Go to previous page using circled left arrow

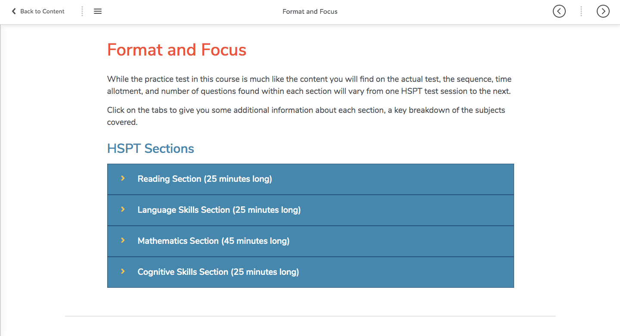click(559, 11)
